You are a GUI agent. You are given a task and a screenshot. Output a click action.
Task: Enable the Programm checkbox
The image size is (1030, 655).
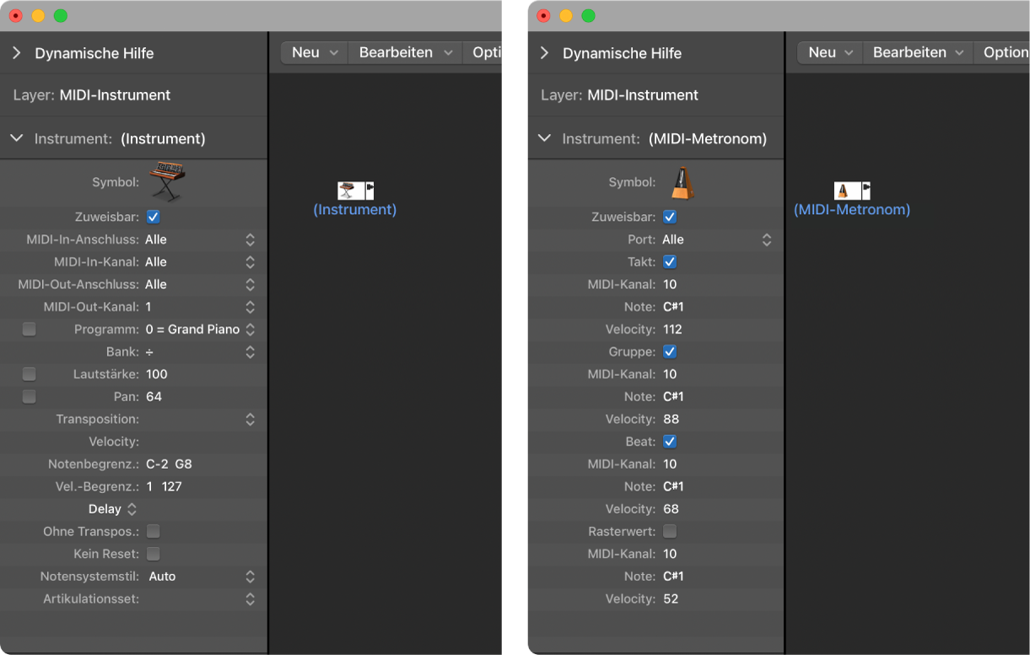pos(30,330)
